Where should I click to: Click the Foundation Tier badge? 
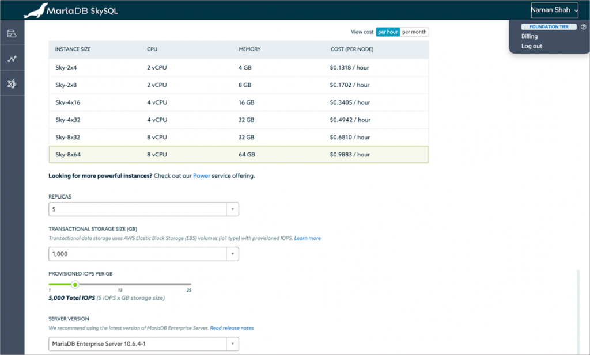pyautogui.click(x=549, y=26)
